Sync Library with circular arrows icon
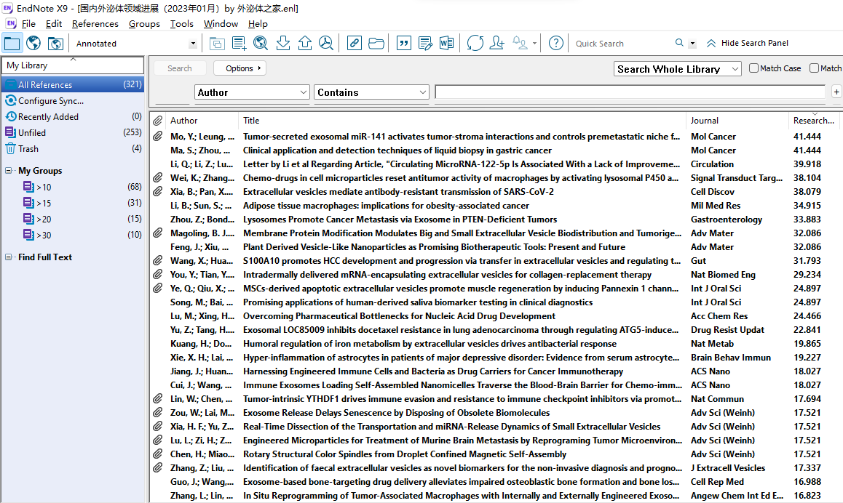The image size is (843, 503). [475, 43]
